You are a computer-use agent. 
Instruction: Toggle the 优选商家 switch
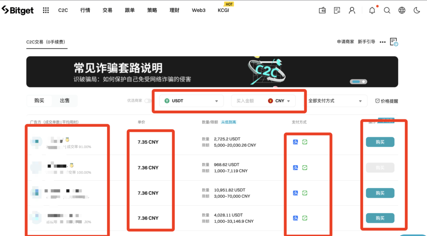coord(148,101)
